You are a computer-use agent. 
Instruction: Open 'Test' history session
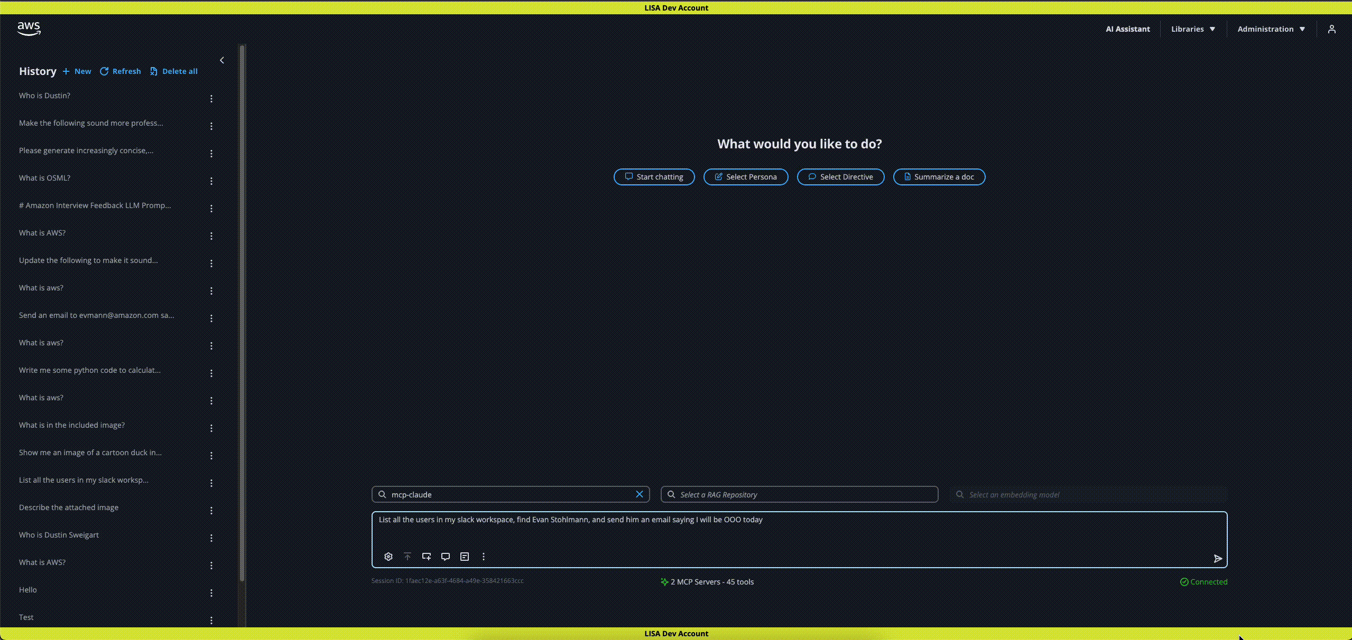point(26,617)
